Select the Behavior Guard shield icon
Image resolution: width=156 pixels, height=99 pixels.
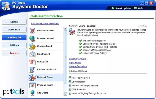click(32, 31)
